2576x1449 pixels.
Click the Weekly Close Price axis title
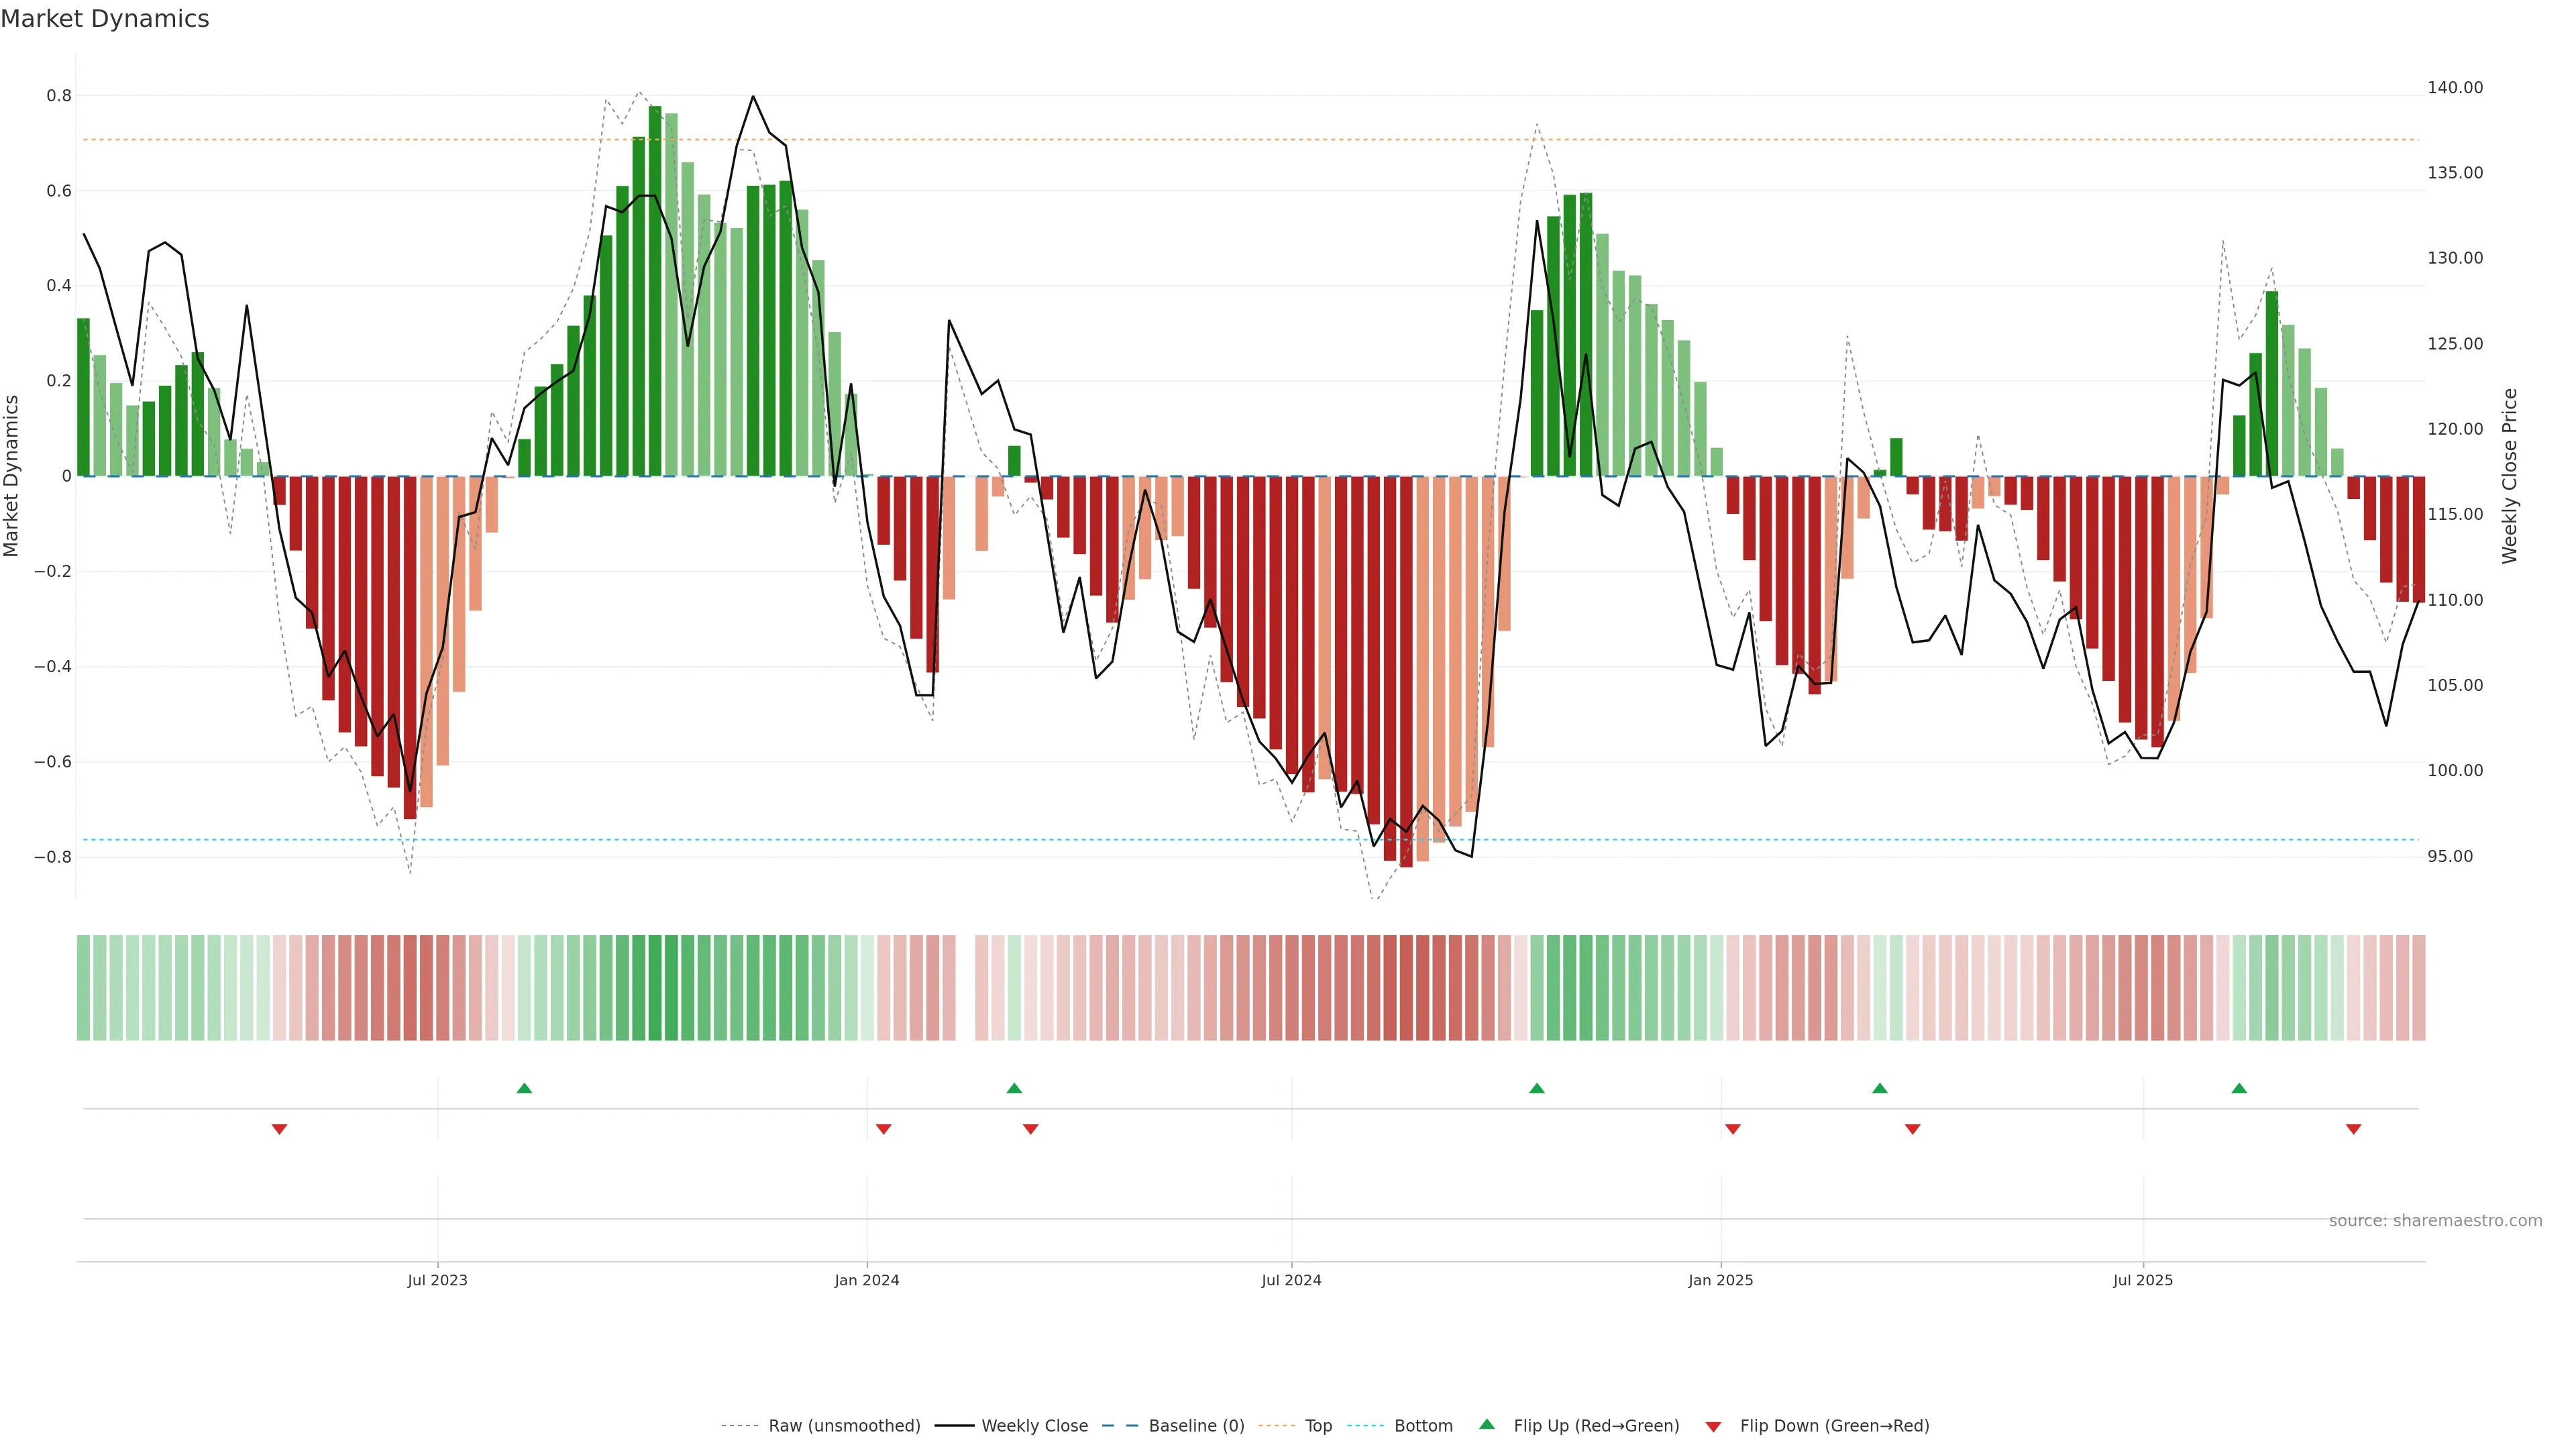pyautogui.click(x=2509, y=476)
